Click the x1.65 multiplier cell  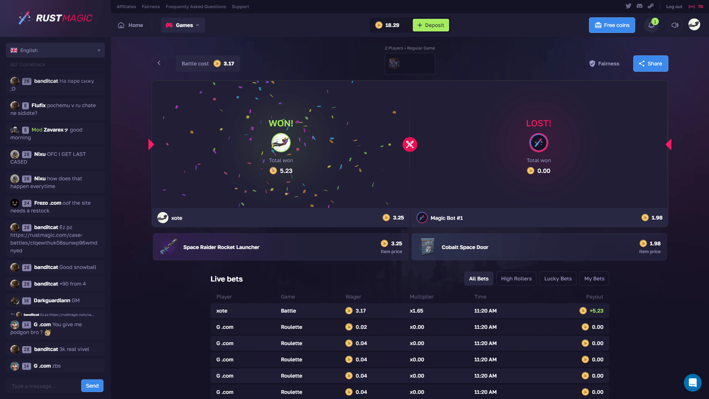417,311
